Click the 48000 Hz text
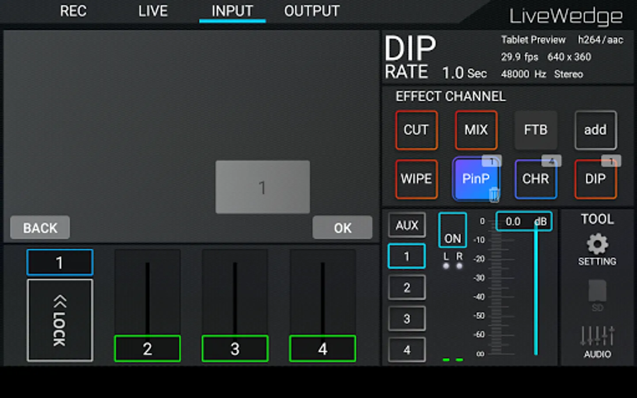 click(523, 74)
